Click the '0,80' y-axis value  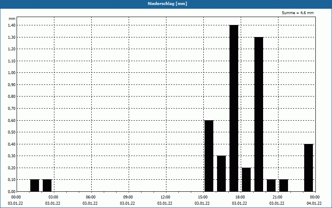pyautogui.click(x=12, y=97)
